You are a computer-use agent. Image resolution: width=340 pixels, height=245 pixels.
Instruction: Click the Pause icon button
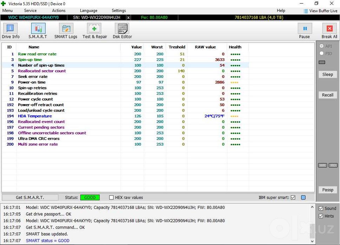305,28
